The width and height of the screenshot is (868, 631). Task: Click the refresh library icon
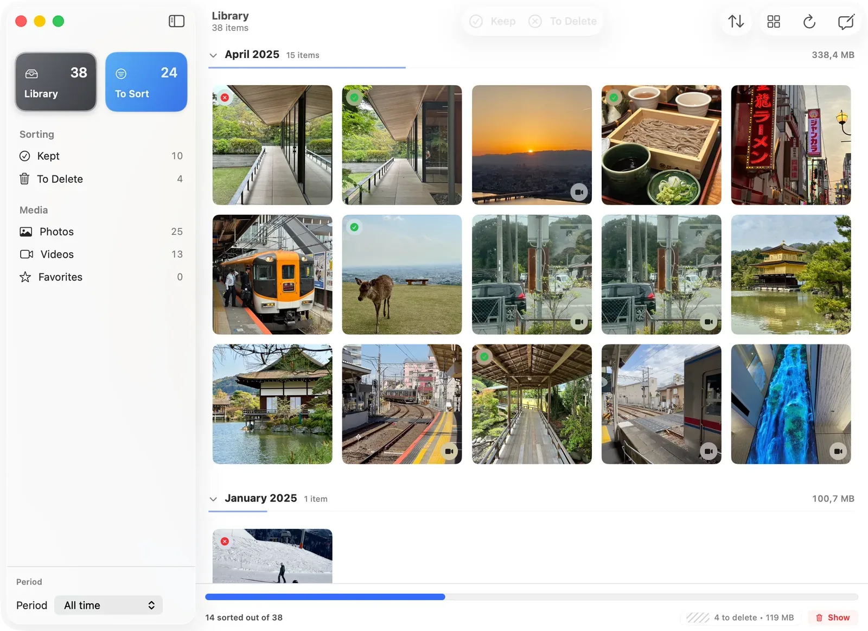coord(809,22)
